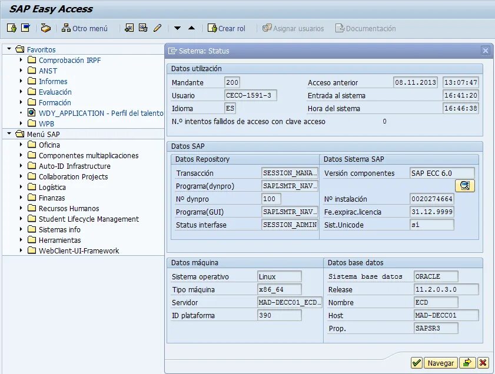Collapse the Menú SAP tree node

tap(9, 133)
